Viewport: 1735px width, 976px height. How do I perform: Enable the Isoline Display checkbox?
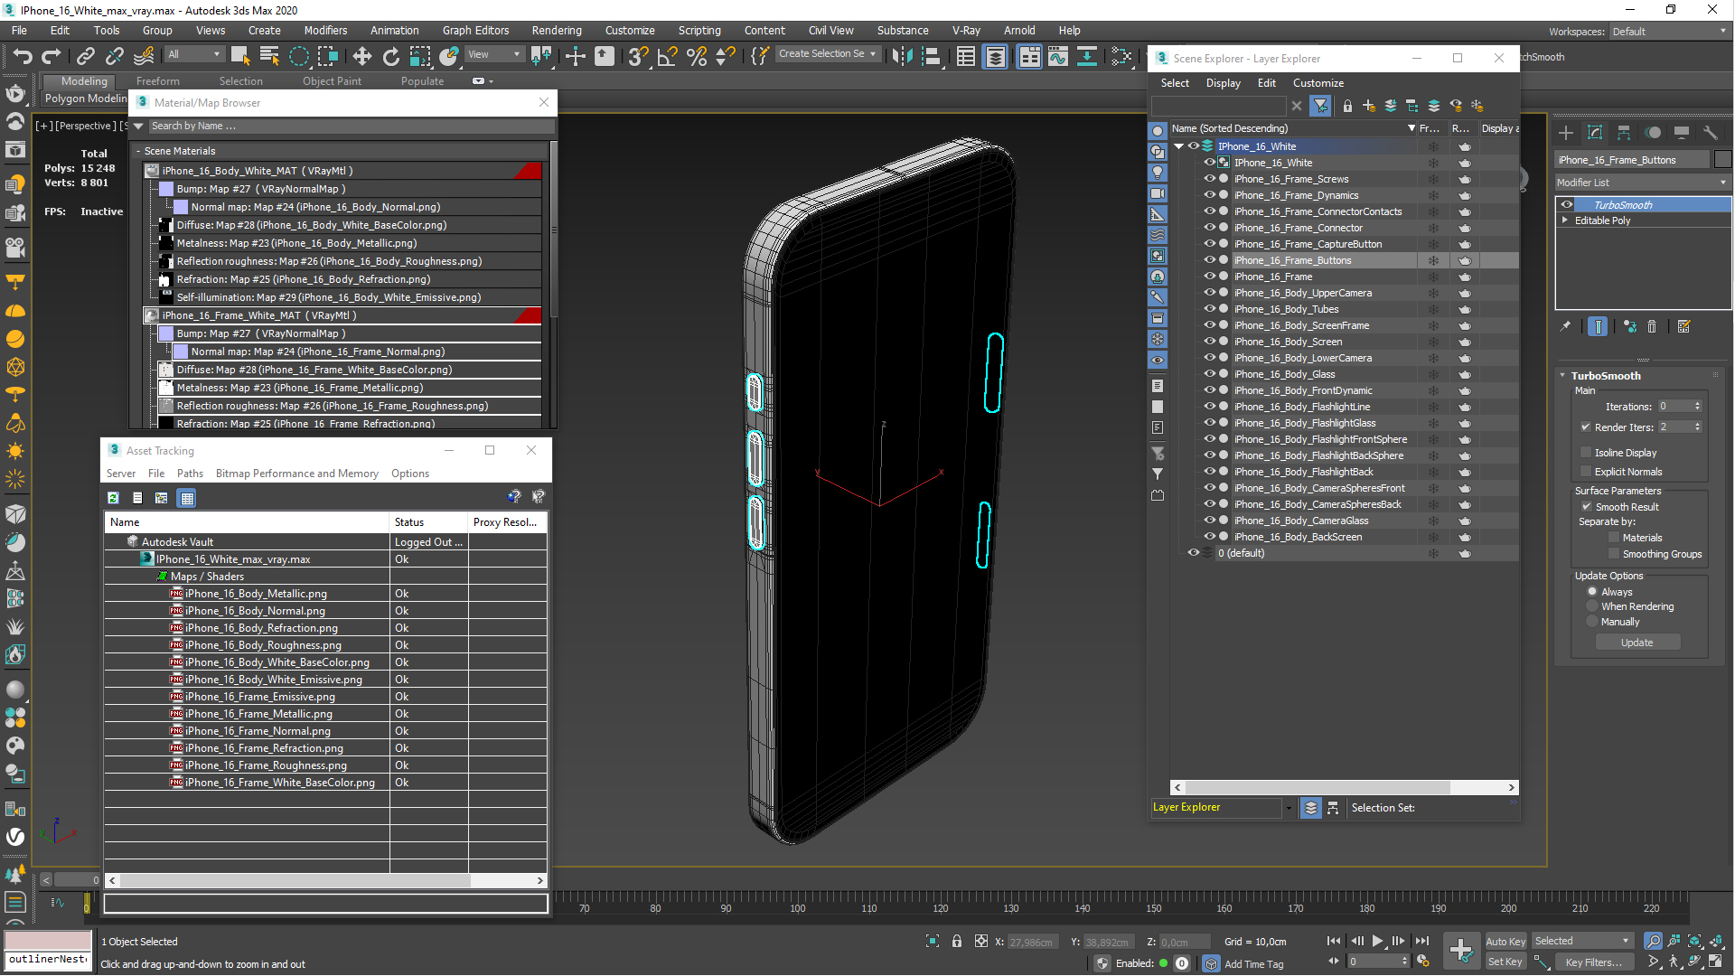point(1586,453)
